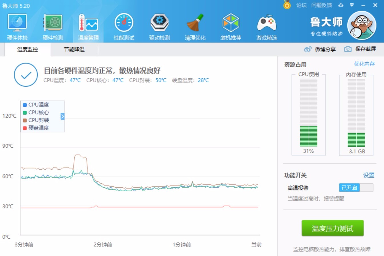Click 优化内存 optimize memory link

point(364,64)
